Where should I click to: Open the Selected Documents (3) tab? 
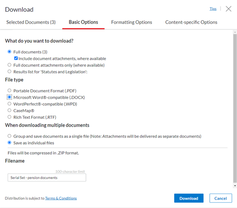31,22
